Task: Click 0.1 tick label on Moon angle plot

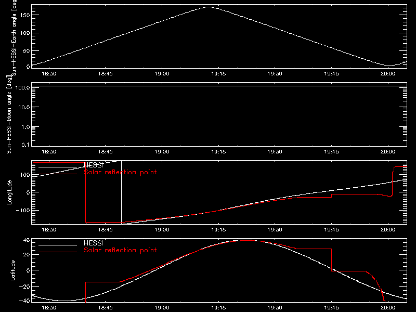Action: 25,145
